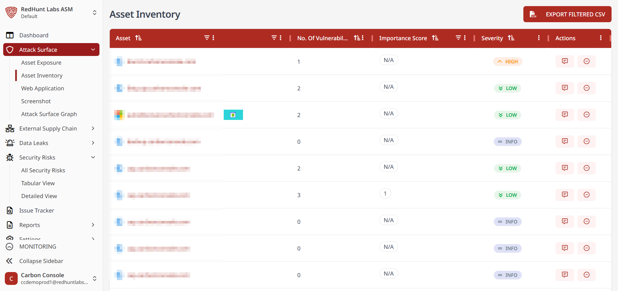
Task: Collapse the Security Risks chevron
Action: click(x=93, y=157)
